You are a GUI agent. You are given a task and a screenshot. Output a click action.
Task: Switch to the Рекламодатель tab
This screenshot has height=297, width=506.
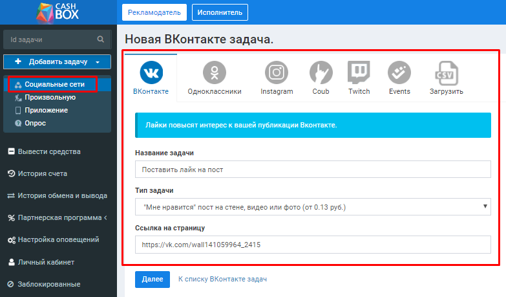154,12
